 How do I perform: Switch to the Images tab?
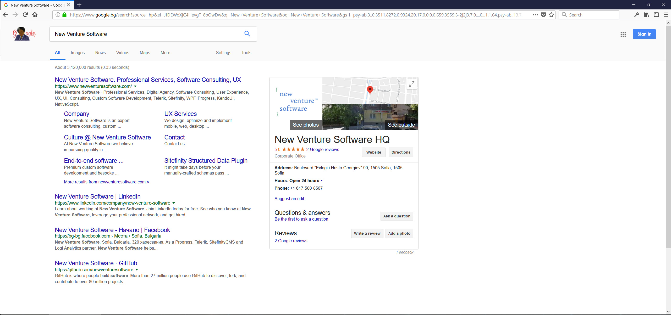tap(78, 53)
